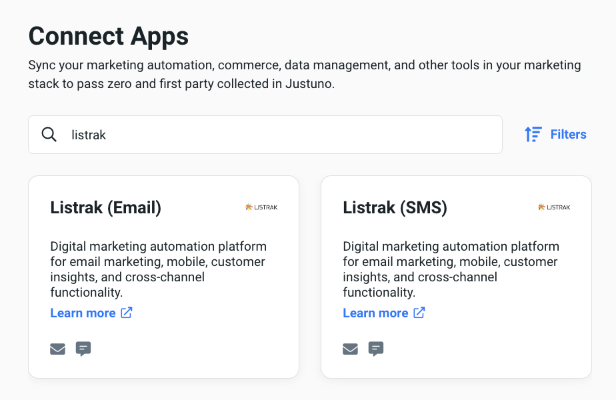Click the chat bubble icon in Listrak (Email) card
Viewport: 616px width, 400px height.
83,349
